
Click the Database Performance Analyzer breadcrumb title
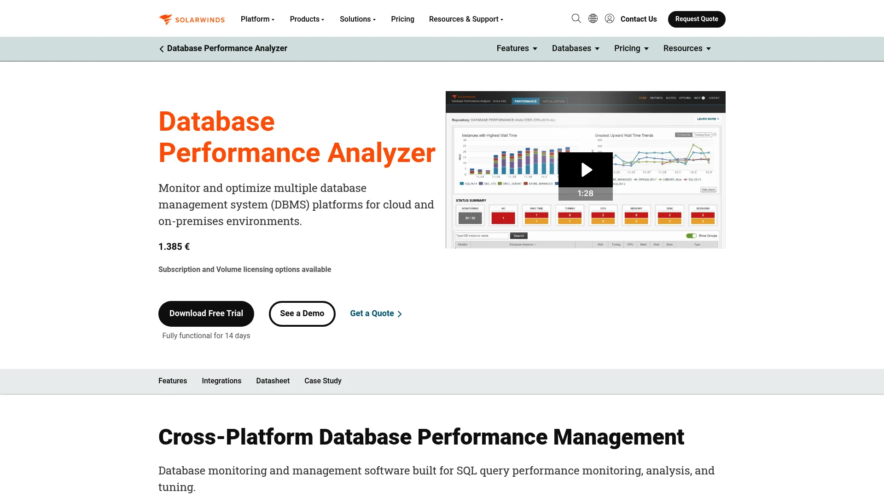click(x=227, y=48)
